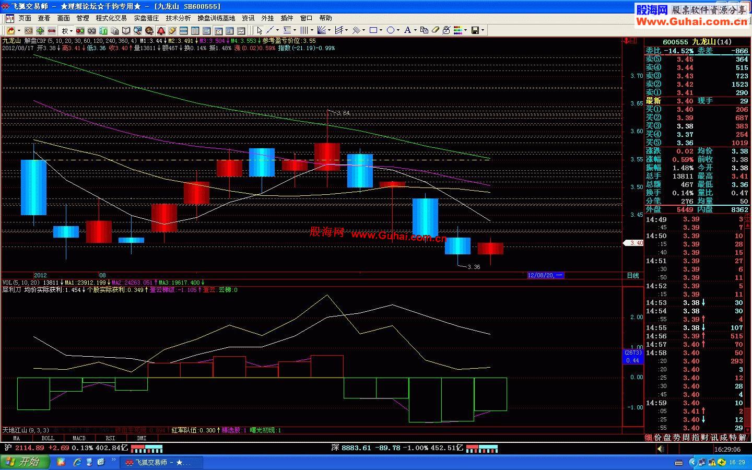Click the speaker icon in status bar
The height and width of the screenshot is (470, 752).
click(661, 449)
